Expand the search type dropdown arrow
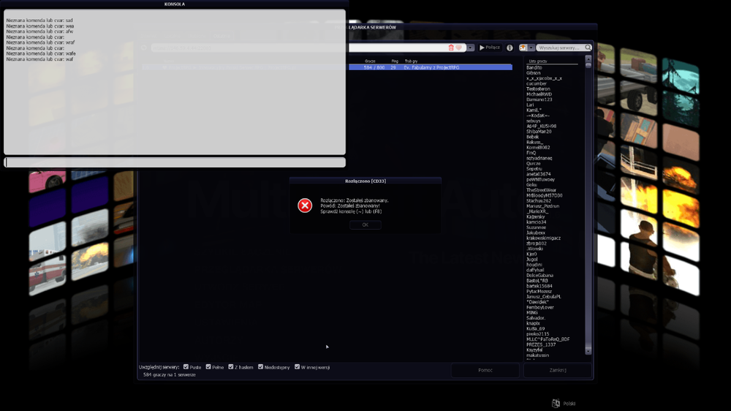The image size is (731, 411). 531,48
